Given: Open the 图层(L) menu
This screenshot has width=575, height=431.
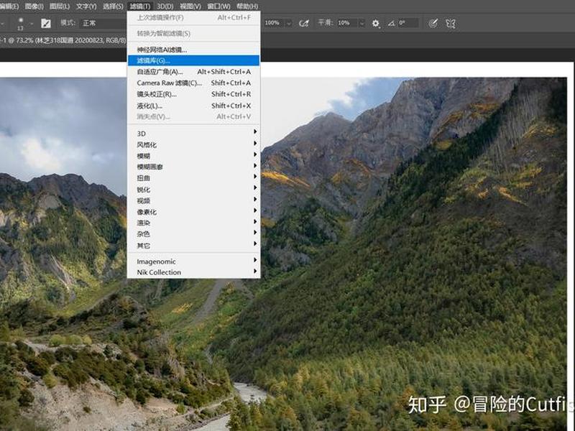Looking at the screenshot, I should point(60,6).
